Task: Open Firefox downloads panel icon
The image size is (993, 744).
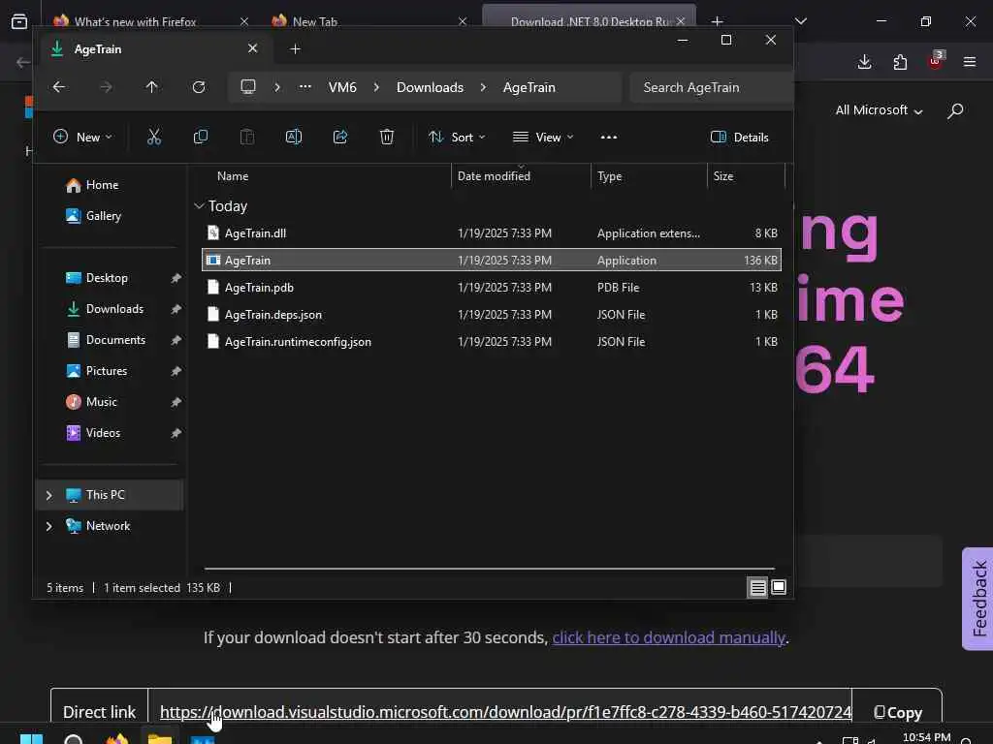Action: [x=864, y=61]
